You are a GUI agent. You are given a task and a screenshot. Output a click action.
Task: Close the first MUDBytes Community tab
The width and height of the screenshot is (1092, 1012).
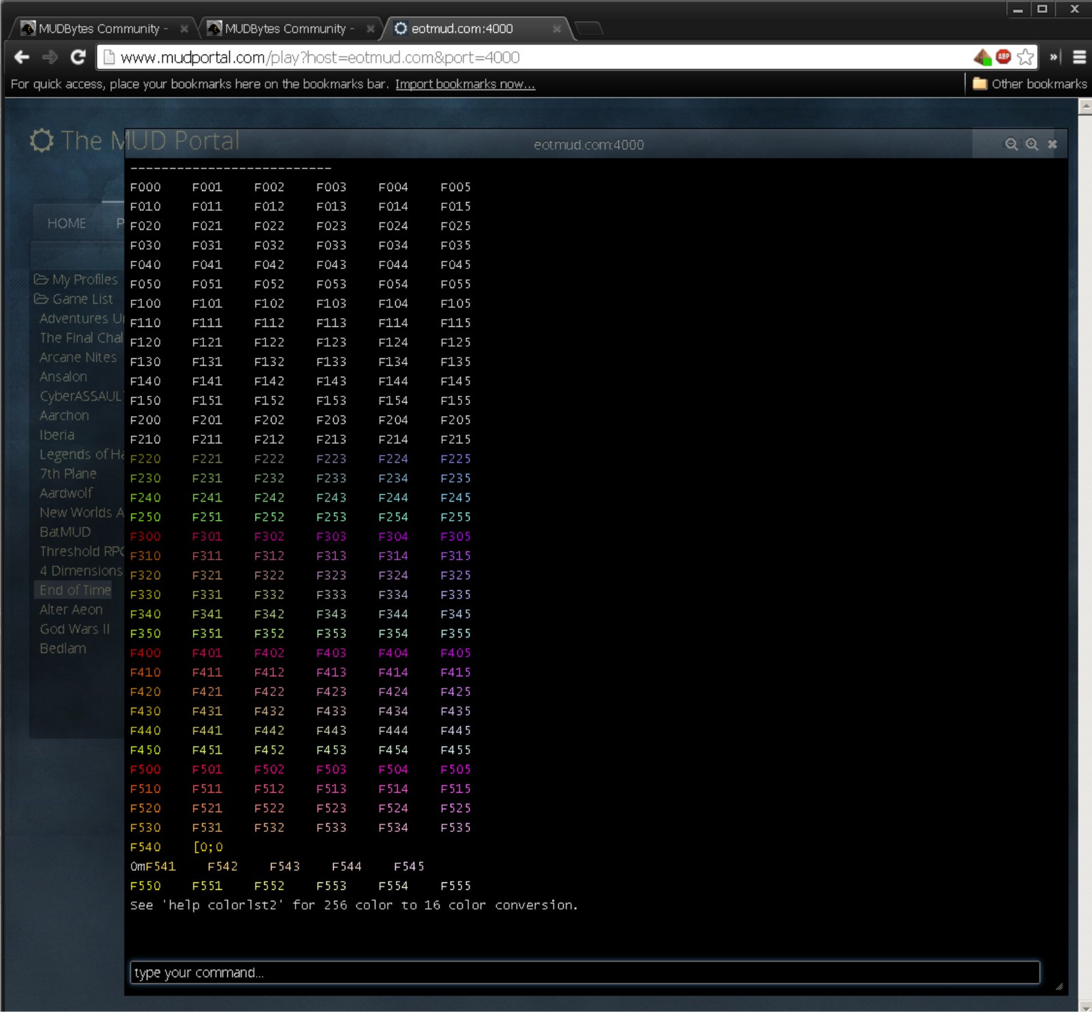tap(184, 29)
